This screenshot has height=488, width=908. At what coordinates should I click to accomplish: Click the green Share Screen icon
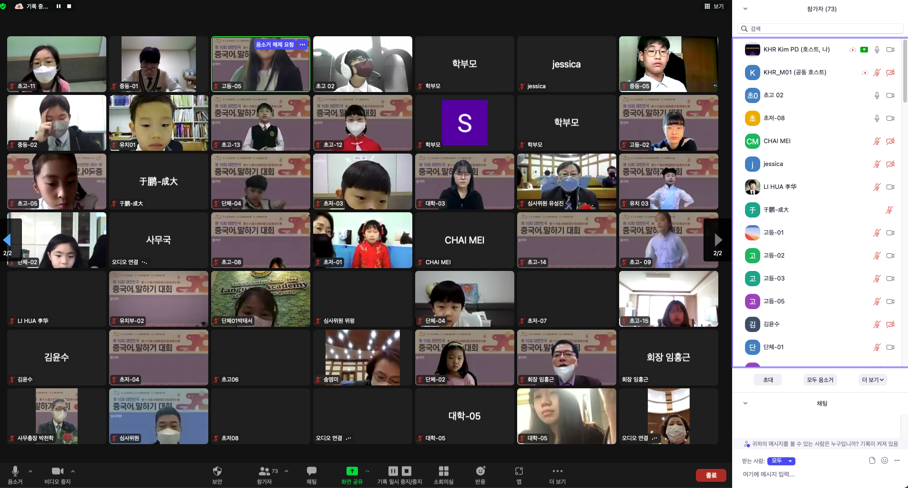(x=352, y=471)
